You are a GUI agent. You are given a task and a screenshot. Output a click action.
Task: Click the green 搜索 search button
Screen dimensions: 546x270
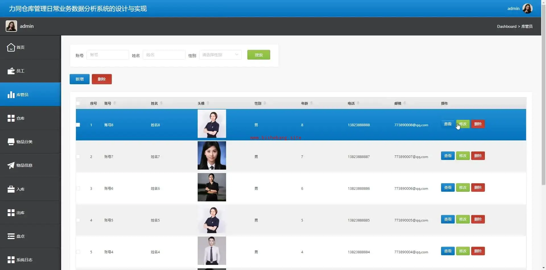[259, 55]
